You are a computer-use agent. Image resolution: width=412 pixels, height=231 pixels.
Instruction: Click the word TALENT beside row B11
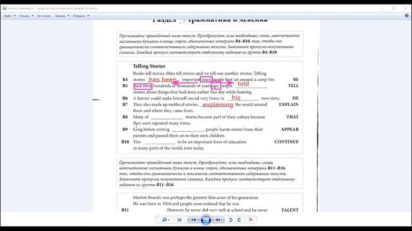coord(290,210)
